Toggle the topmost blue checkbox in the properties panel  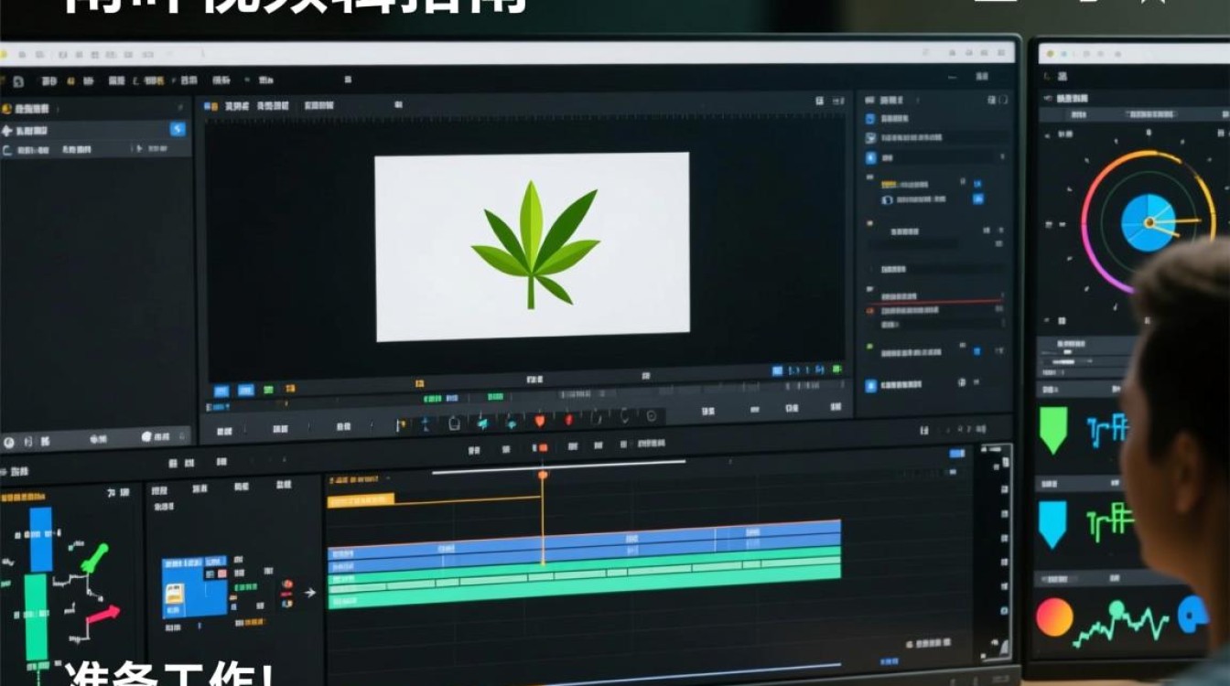(869, 119)
